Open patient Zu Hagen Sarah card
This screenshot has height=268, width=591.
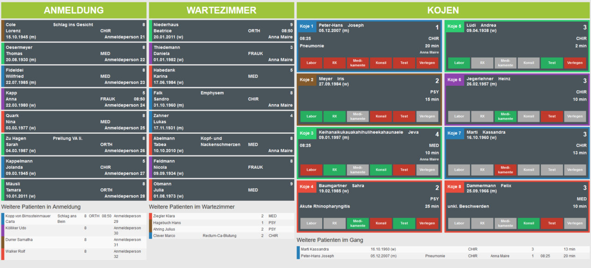click(74, 144)
